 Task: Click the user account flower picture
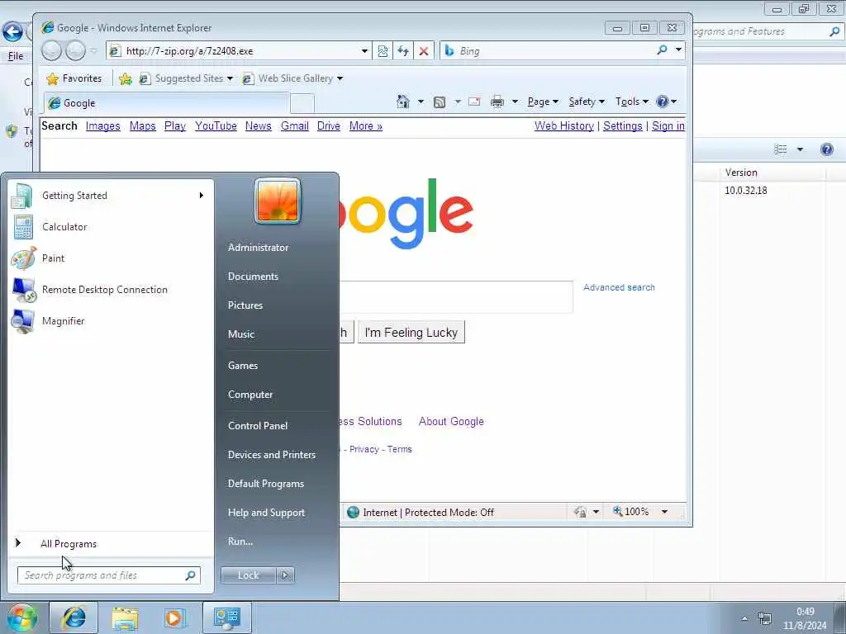click(x=278, y=201)
